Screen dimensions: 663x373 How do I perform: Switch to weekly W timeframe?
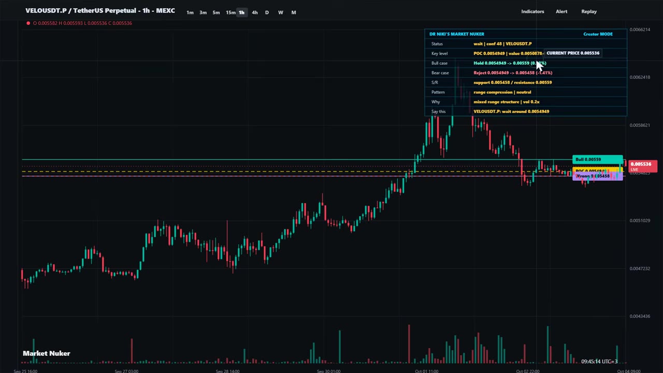[x=280, y=12]
